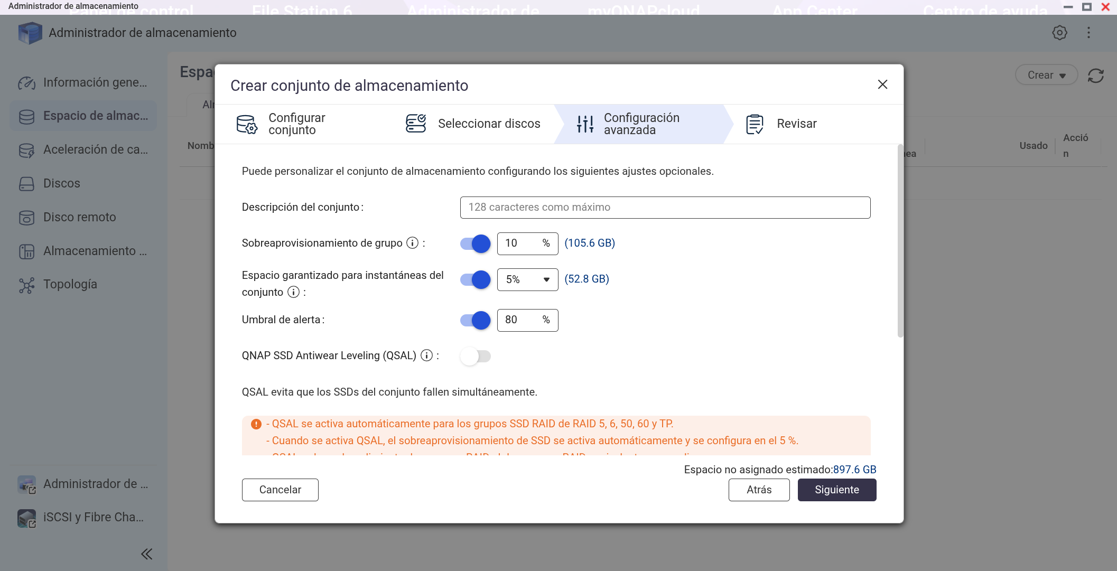Click the info icon for snapshot guaranteed space

pos(293,292)
